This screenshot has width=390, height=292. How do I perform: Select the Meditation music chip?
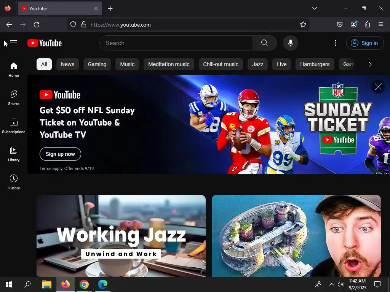click(169, 64)
